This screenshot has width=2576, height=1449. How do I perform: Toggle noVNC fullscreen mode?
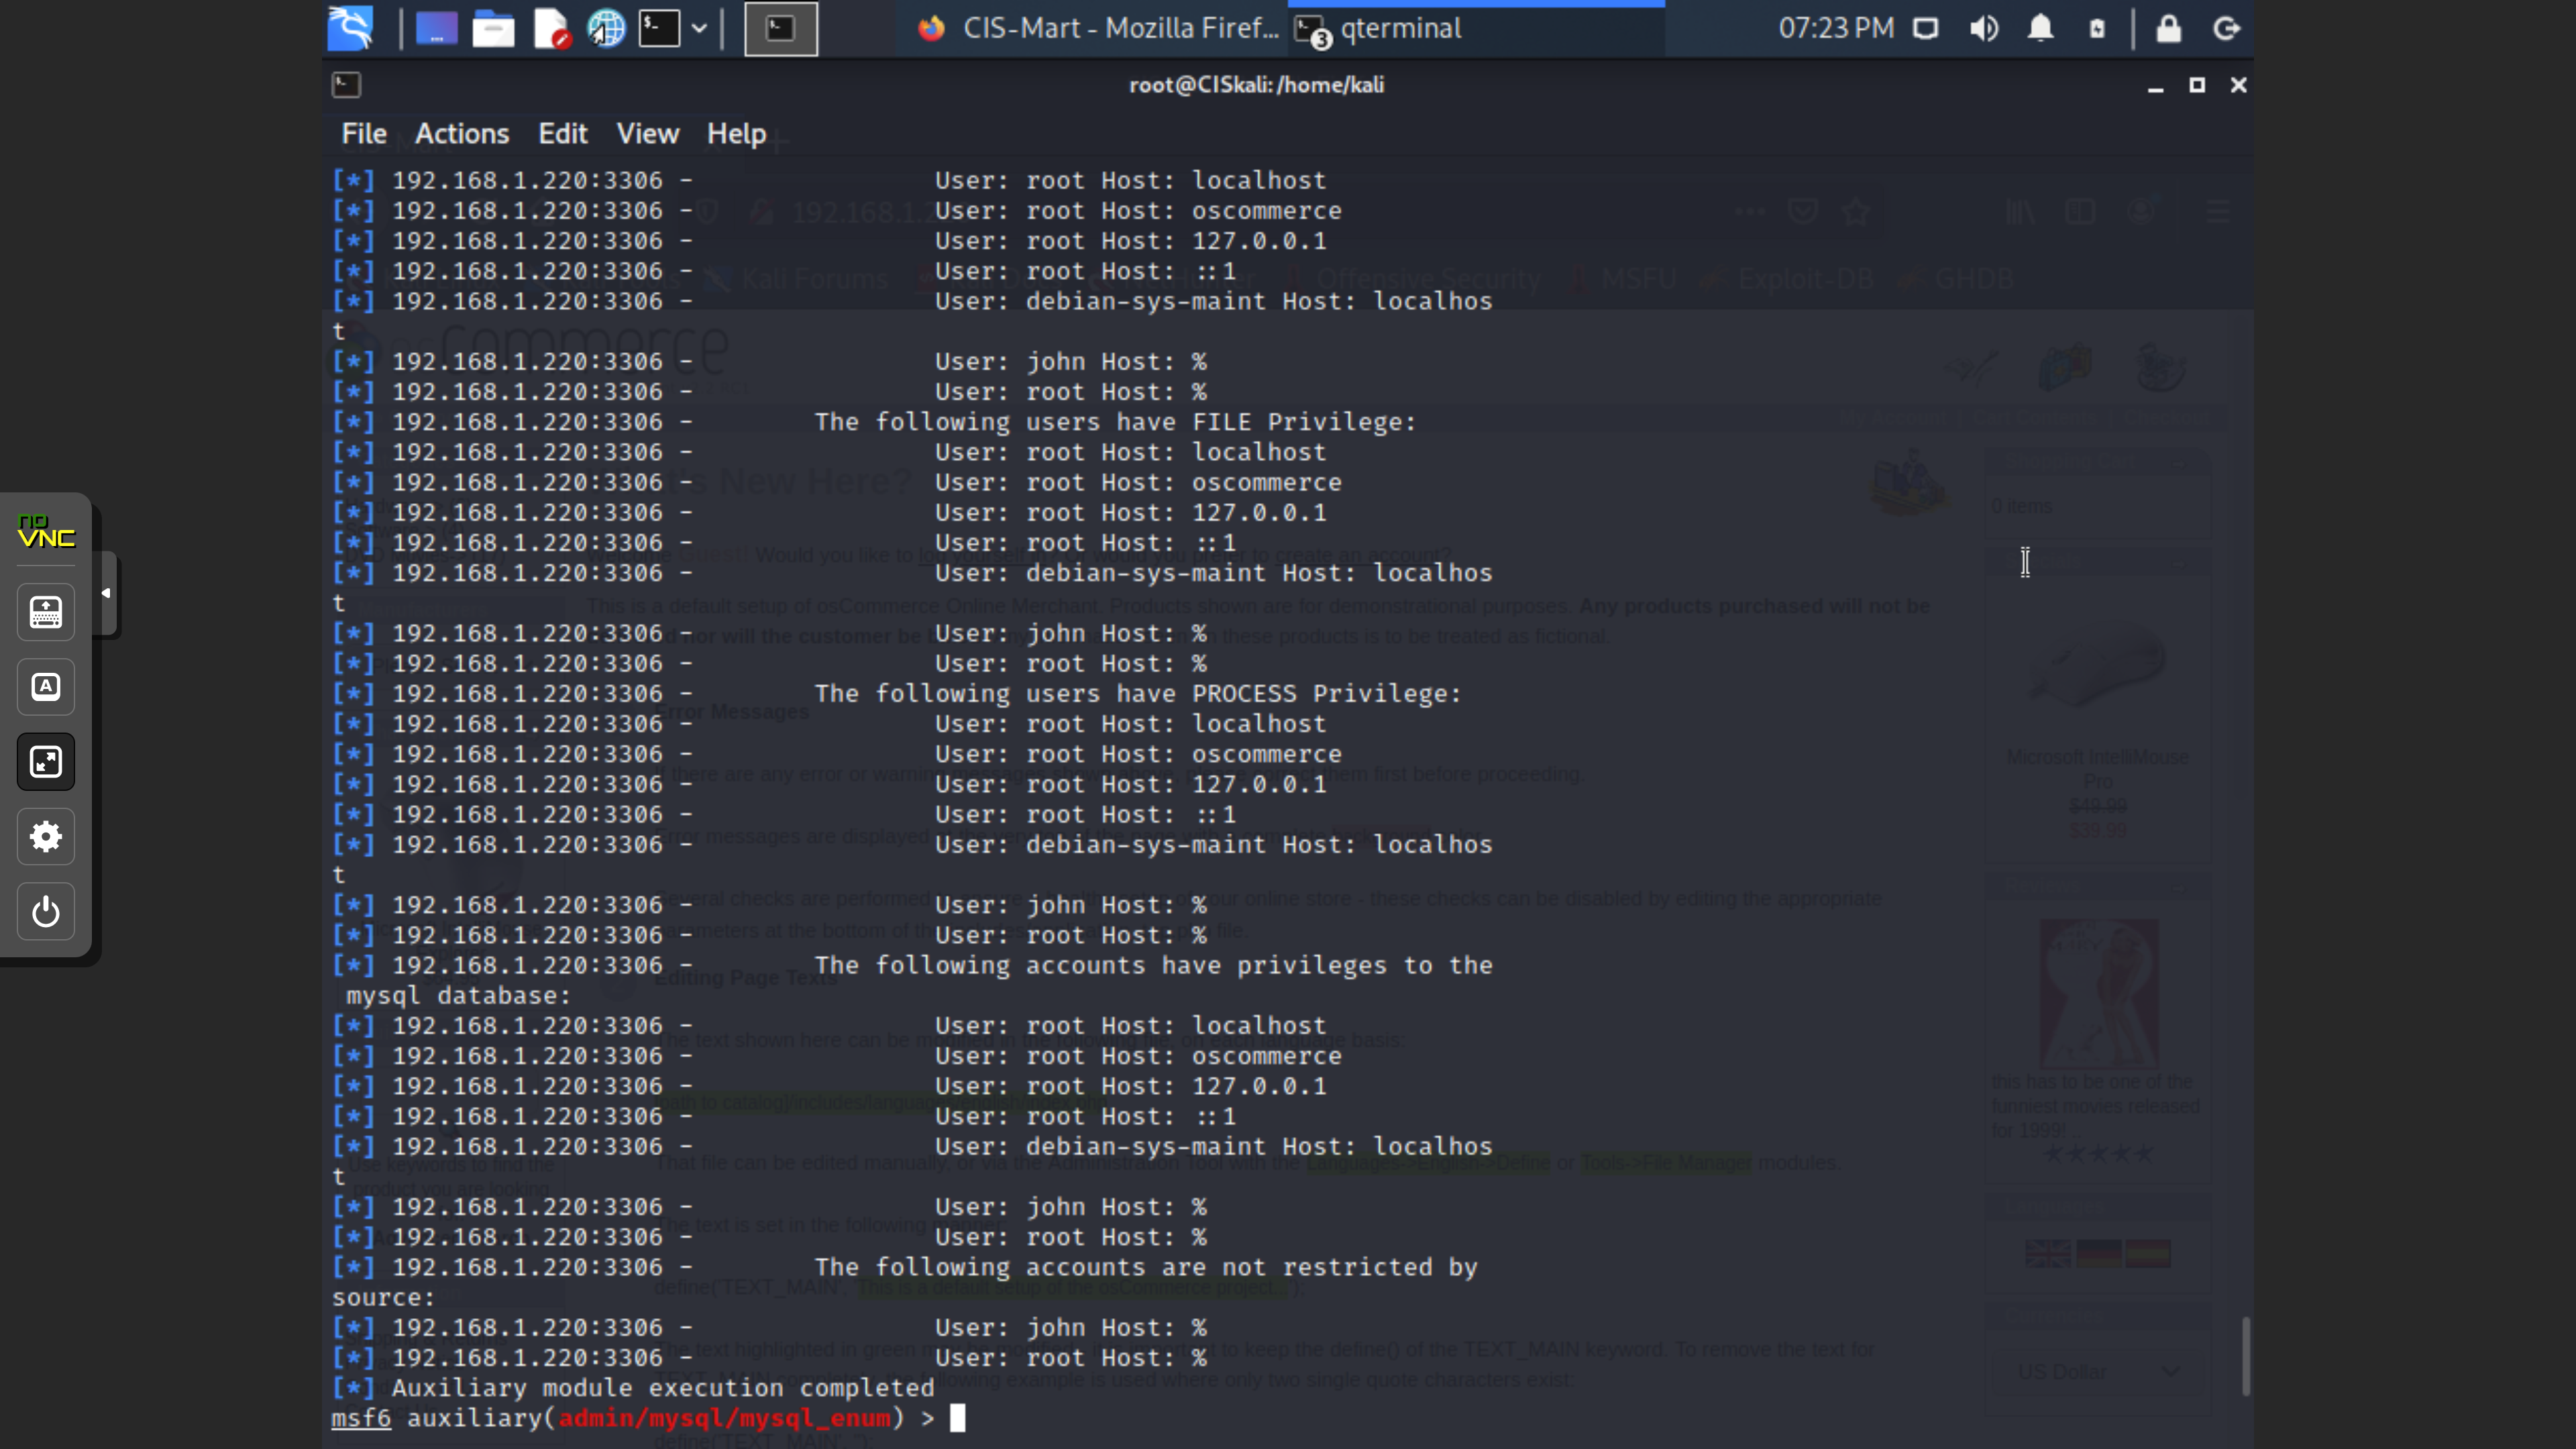coord(46,762)
